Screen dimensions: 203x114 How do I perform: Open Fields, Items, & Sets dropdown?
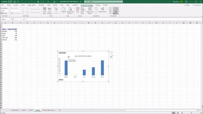[90, 11]
